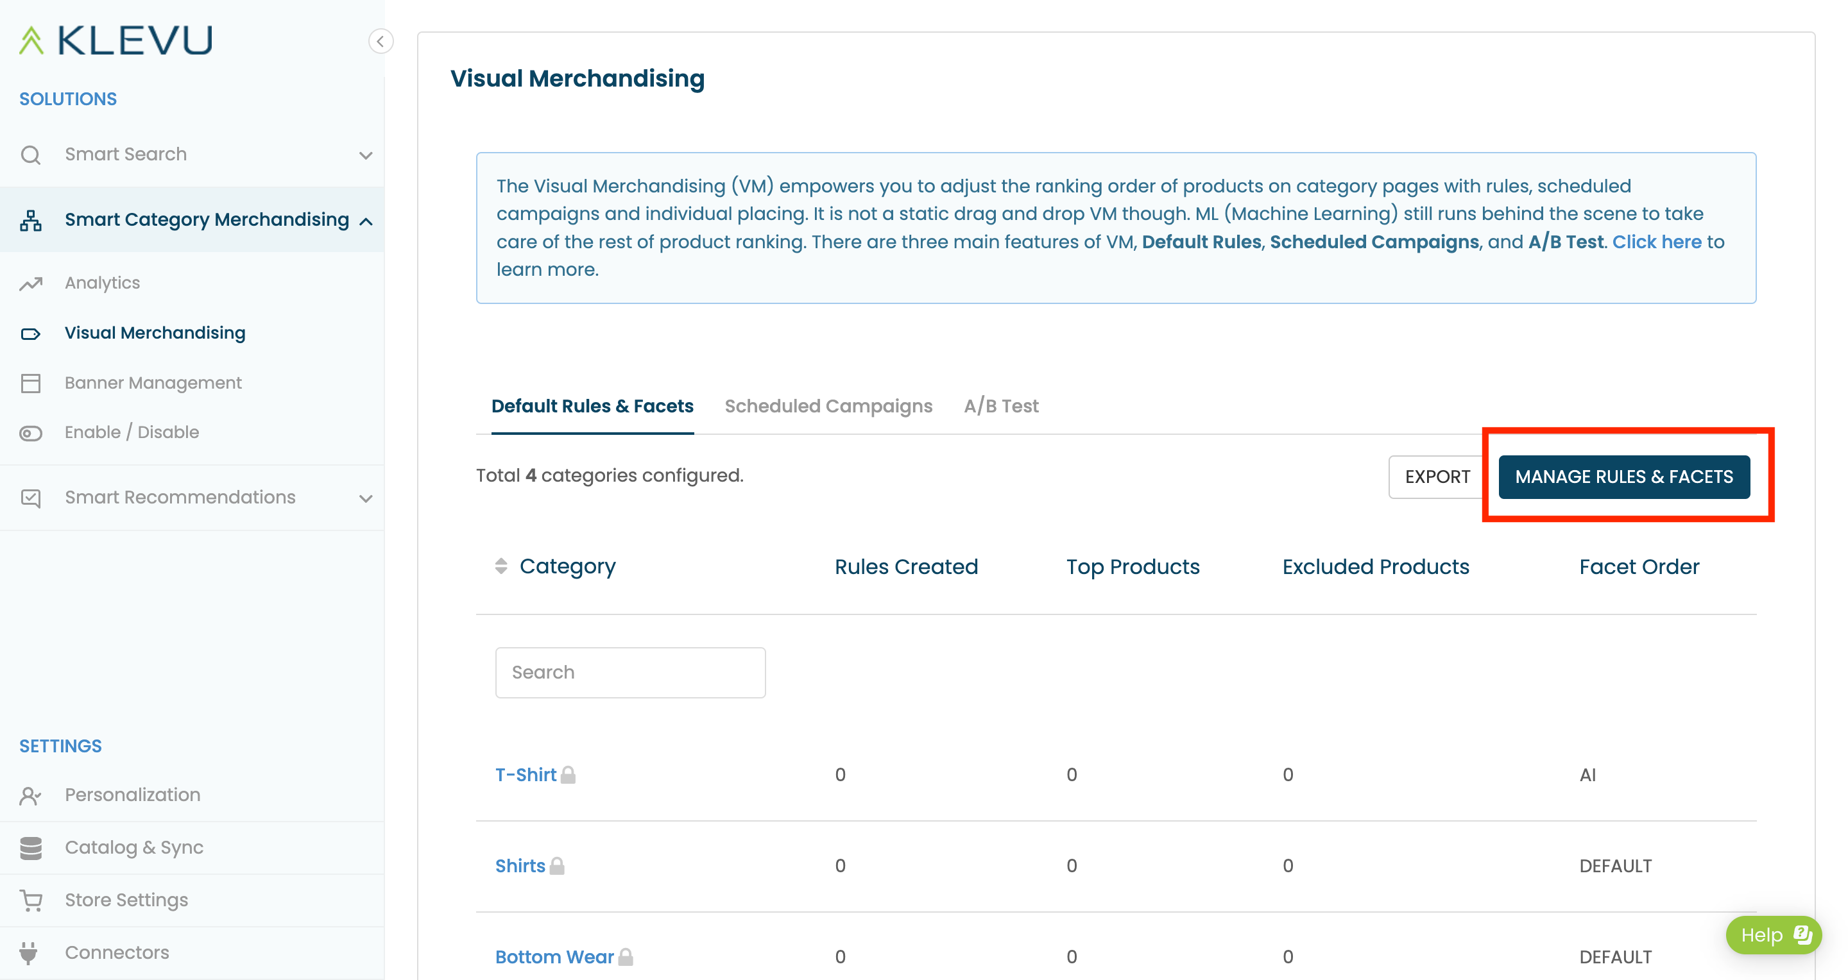Open the T-Shirt category link
1848x980 pixels.
[x=526, y=775]
